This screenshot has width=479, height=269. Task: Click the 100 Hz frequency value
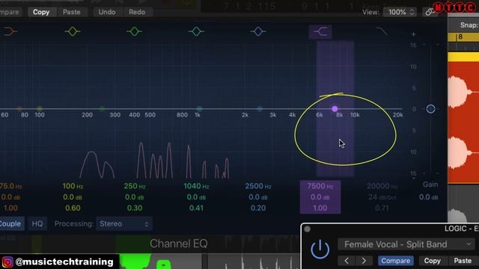pyautogui.click(x=73, y=186)
